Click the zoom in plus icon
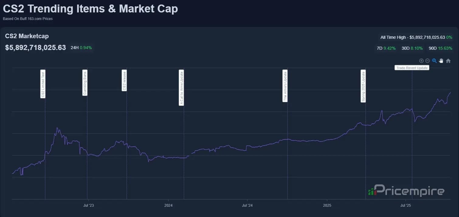The image size is (459, 217). pyautogui.click(x=421, y=61)
